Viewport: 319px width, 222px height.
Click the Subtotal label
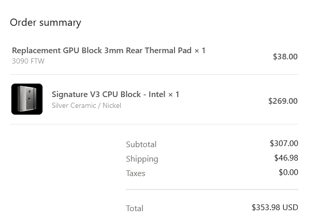click(x=141, y=145)
